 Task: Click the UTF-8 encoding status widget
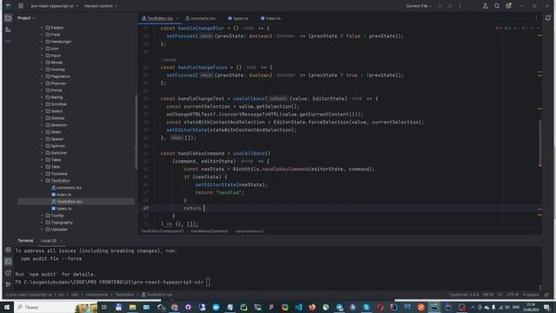[x=513, y=295]
